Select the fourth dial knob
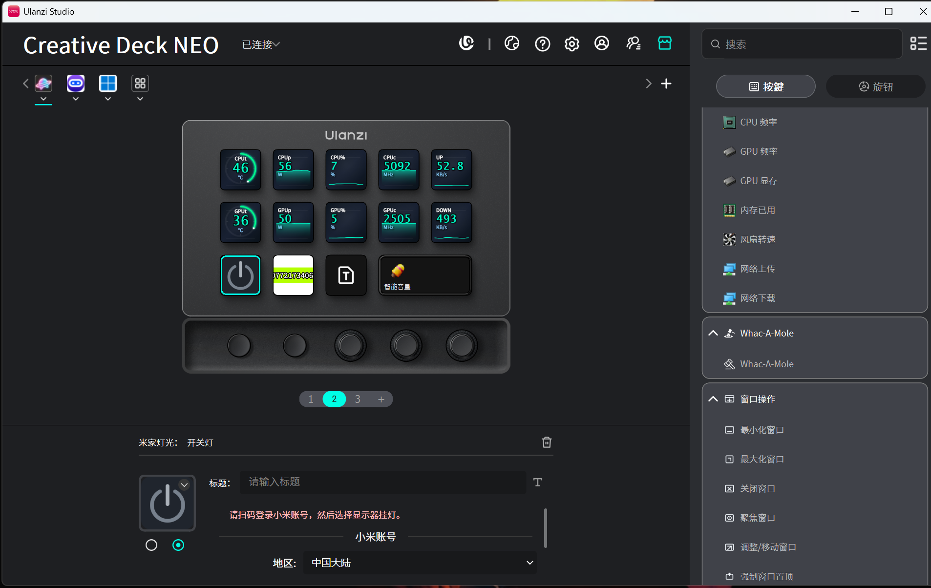This screenshot has height=588, width=931. click(406, 345)
